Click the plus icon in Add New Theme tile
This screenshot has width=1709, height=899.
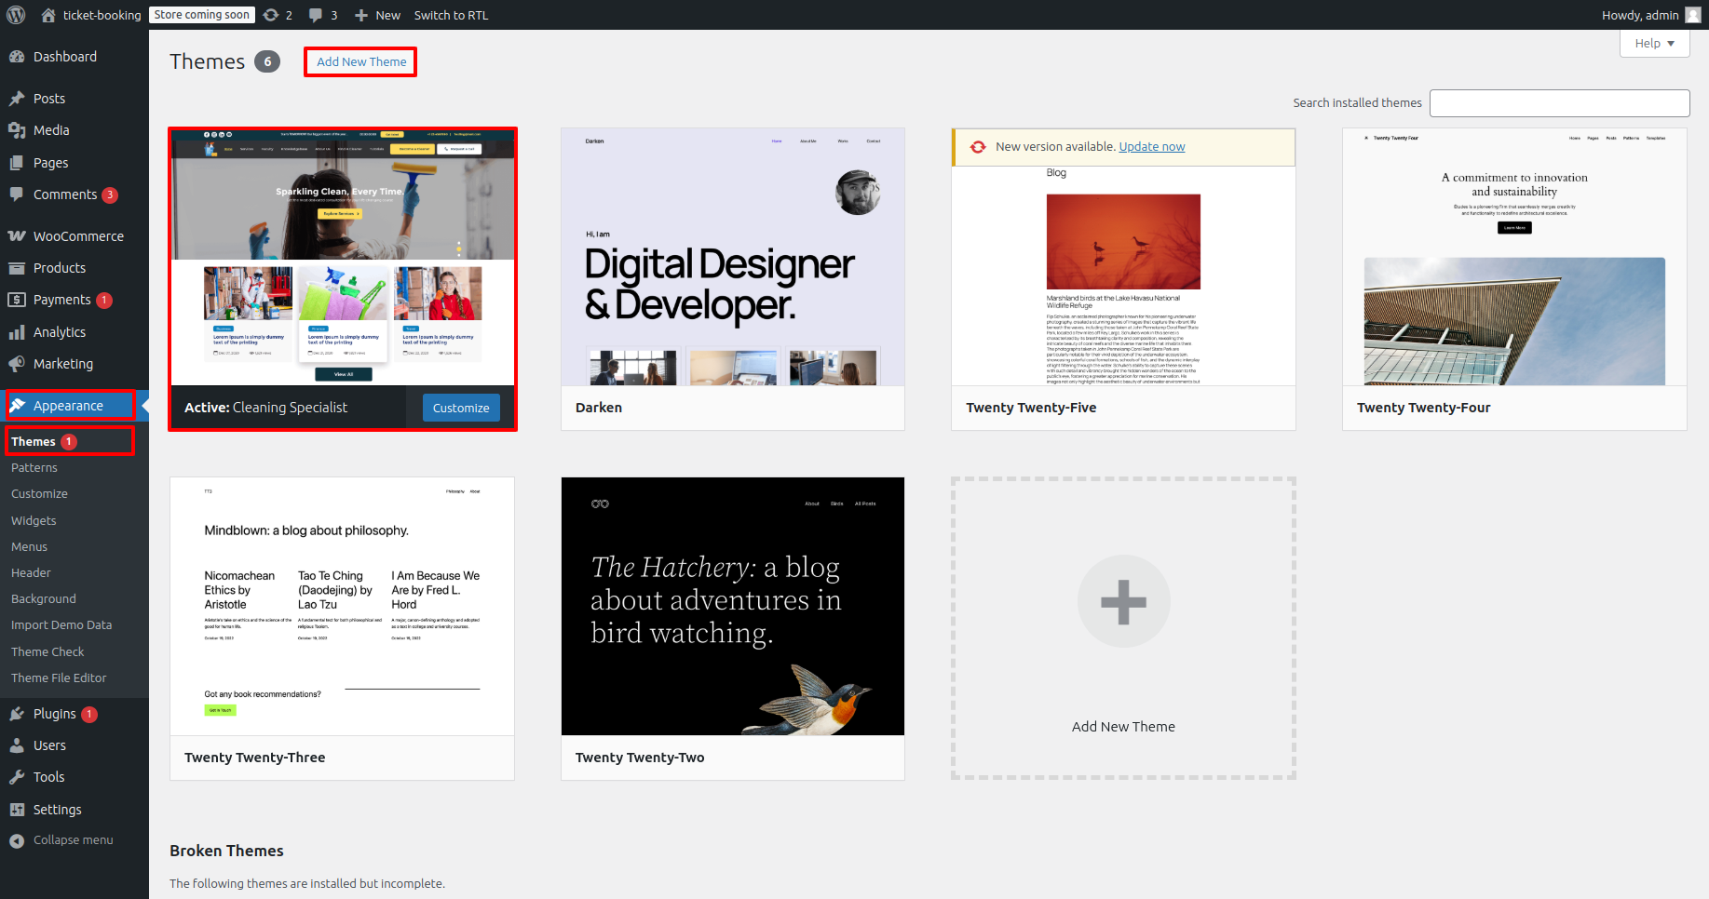tap(1123, 601)
